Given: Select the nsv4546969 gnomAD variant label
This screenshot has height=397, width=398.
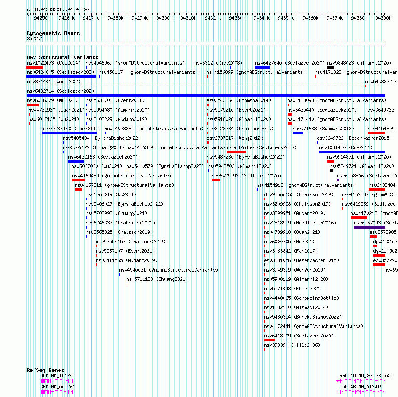Looking at the screenshot, I should coord(135,63).
